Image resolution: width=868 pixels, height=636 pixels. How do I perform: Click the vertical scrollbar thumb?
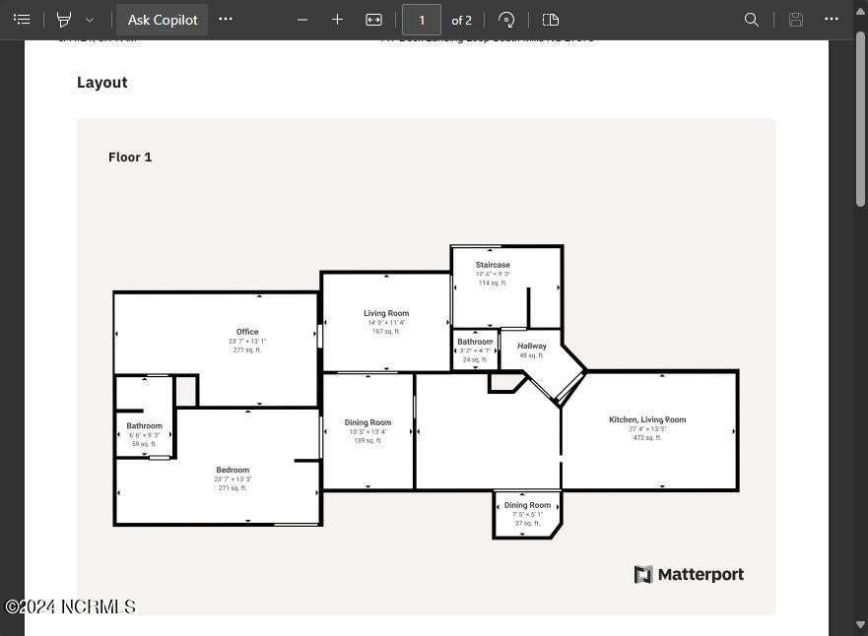[860, 118]
